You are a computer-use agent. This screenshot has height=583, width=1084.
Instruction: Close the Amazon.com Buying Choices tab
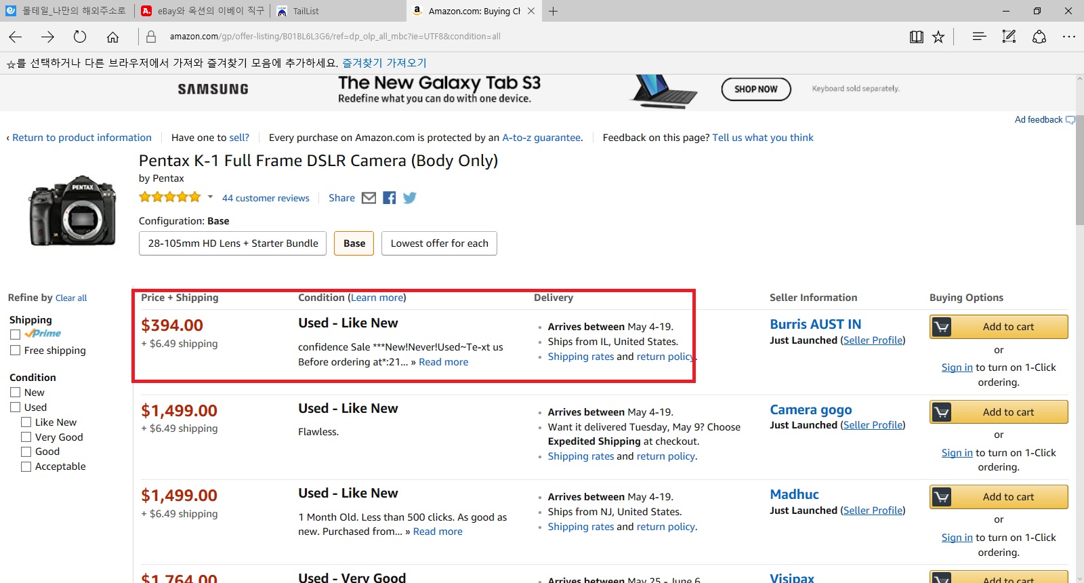click(x=531, y=11)
